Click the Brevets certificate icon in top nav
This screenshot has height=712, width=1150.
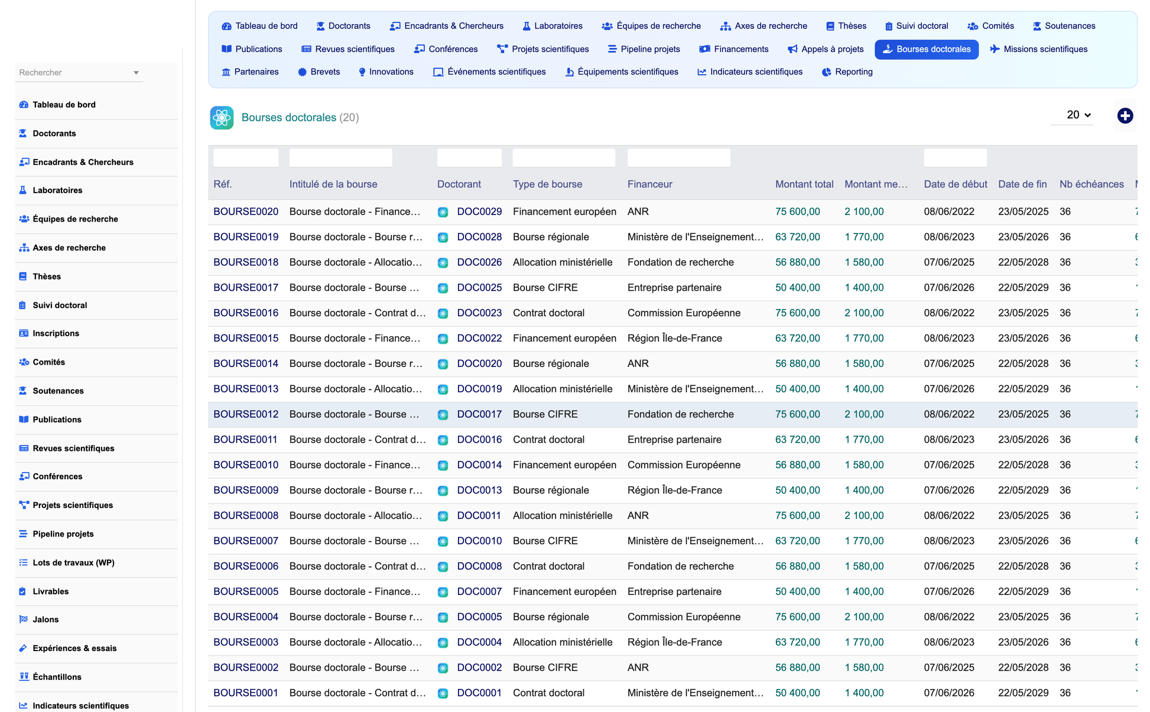point(302,72)
